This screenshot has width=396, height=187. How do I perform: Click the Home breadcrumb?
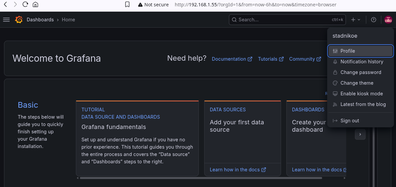[x=69, y=20]
